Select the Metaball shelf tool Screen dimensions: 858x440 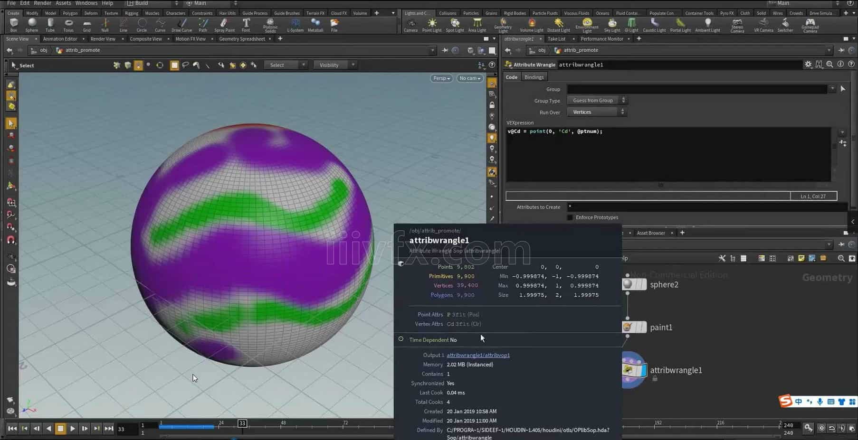pos(315,25)
